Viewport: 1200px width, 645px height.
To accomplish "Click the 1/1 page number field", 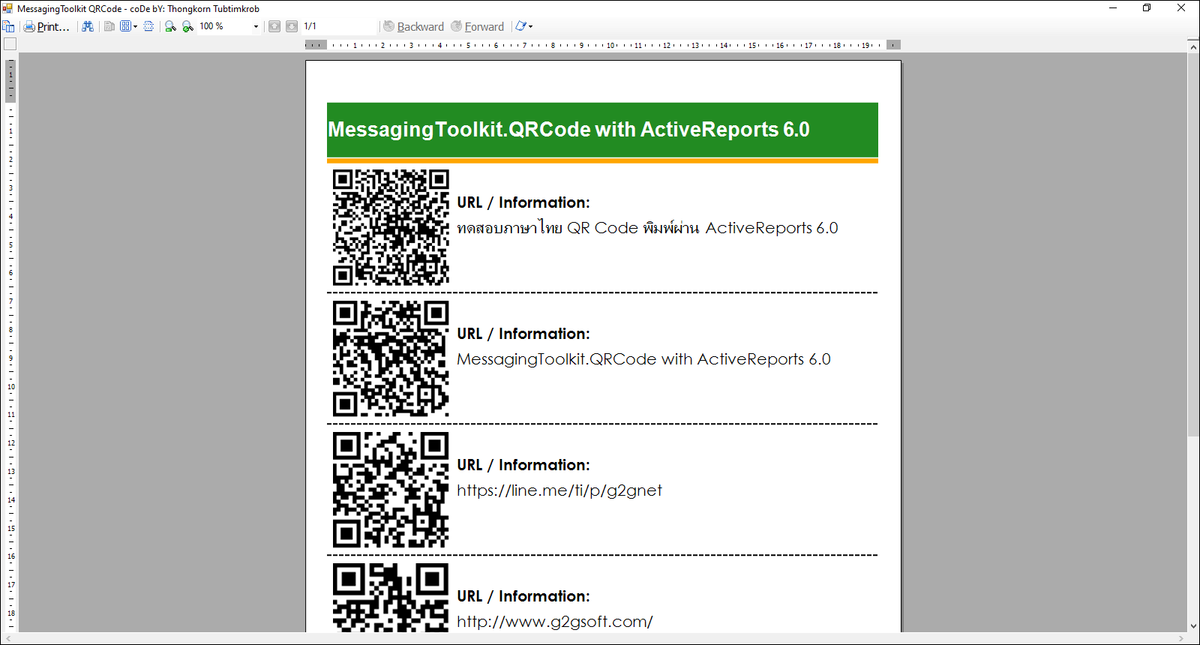I will click(339, 26).
